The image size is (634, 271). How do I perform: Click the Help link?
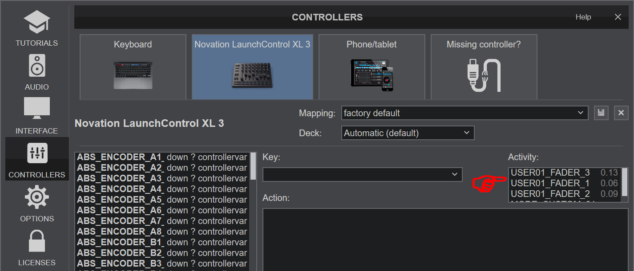(x=583, y=17)
